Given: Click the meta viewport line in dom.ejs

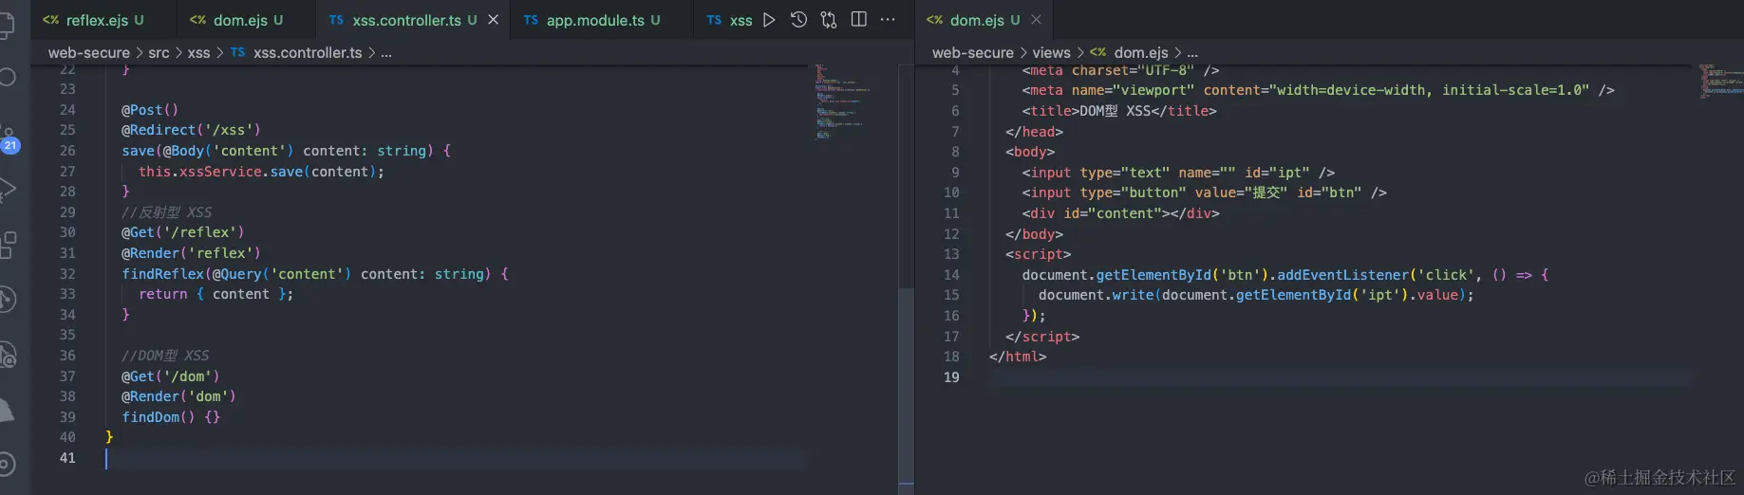Looking at the screenshot, I should click(x=1318, y=90).
